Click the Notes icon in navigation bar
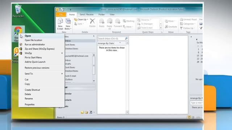This screenshot has height=130, width=232. click(x=82, y=112)
